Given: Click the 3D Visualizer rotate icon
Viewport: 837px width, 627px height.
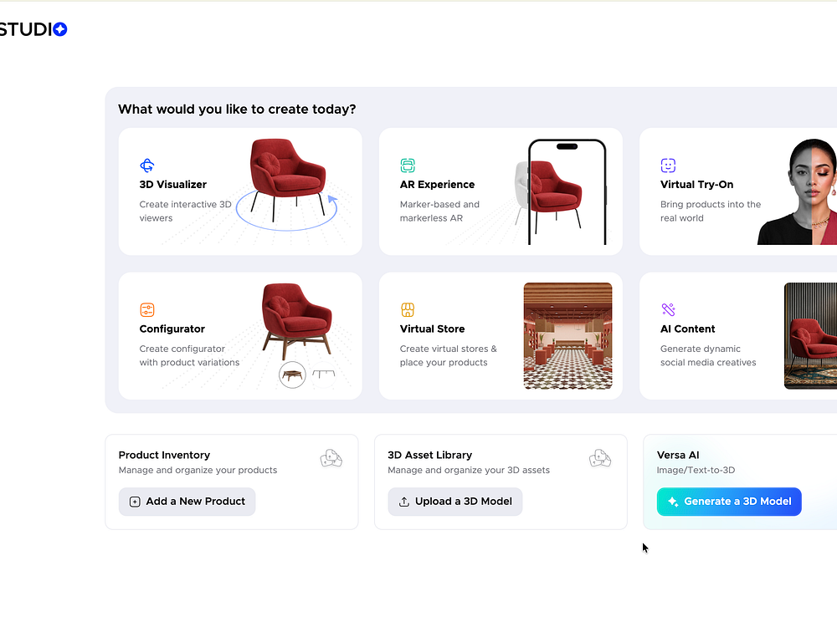Looking at the screenshot, I should pos(146,166).
